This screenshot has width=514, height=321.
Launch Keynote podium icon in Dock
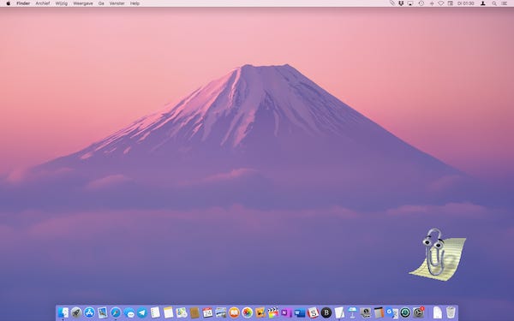tap(352, 312)
